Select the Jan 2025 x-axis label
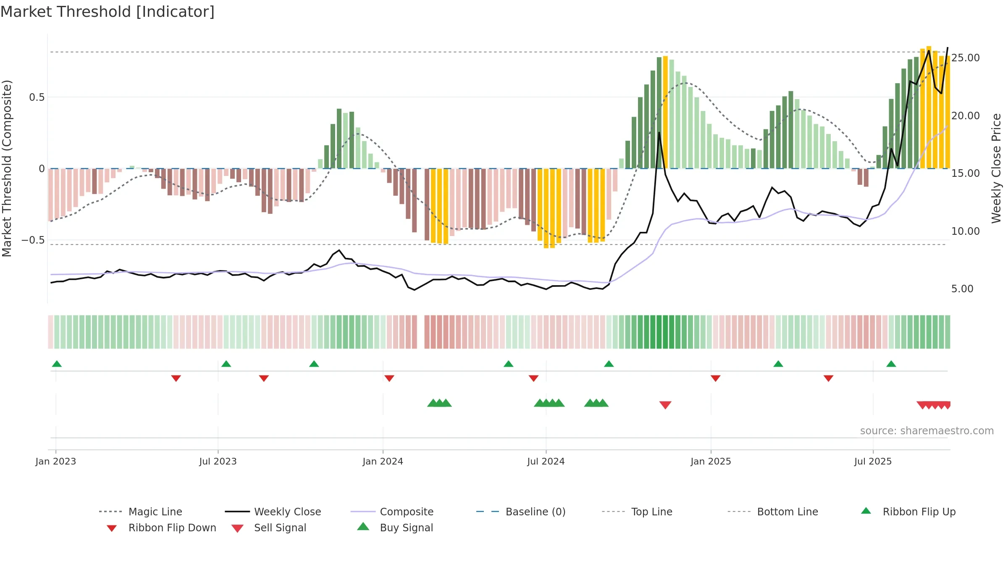Screen dimensions: 1008x567 [711, 461]
